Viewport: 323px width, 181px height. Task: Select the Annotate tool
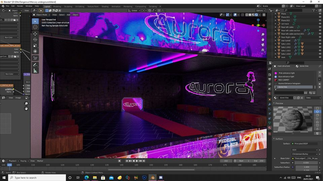(x=35, y=65)
